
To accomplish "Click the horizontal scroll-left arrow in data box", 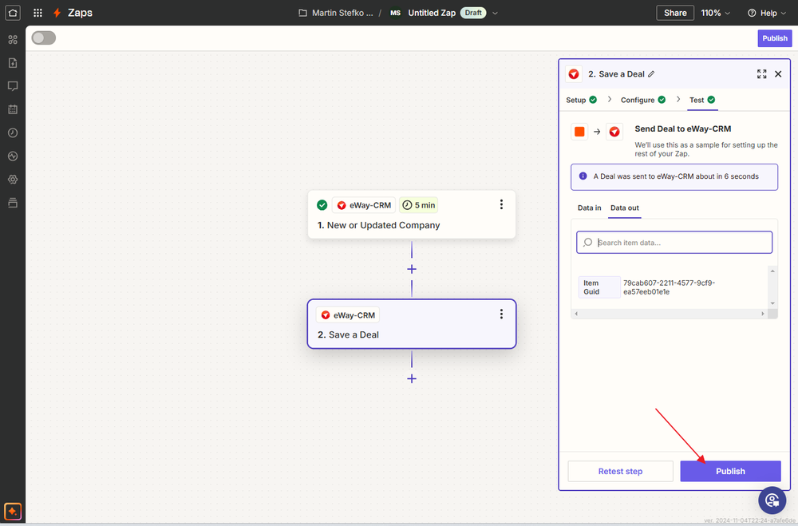I will [x=576, y=314].
